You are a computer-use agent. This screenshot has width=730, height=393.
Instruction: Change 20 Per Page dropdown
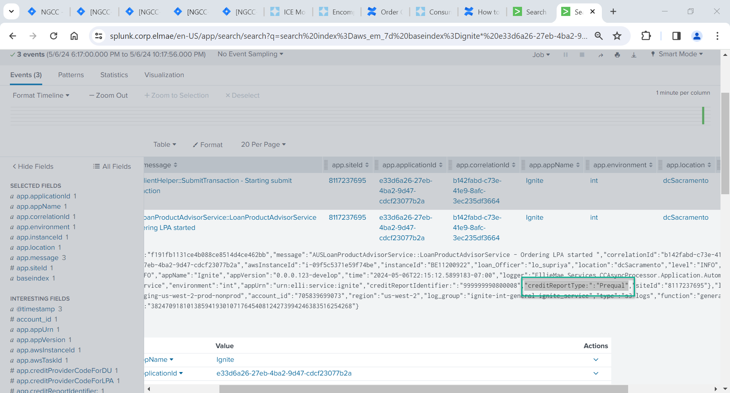263,144
